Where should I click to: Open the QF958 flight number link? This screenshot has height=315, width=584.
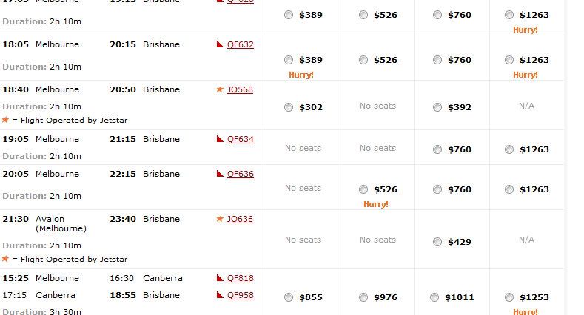point(241,295)
